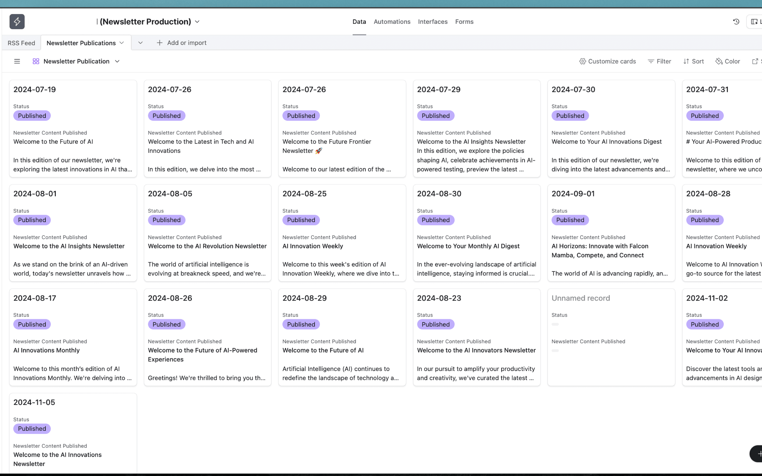
Task: Open the Automations tab
Action: tap(392, 22)
